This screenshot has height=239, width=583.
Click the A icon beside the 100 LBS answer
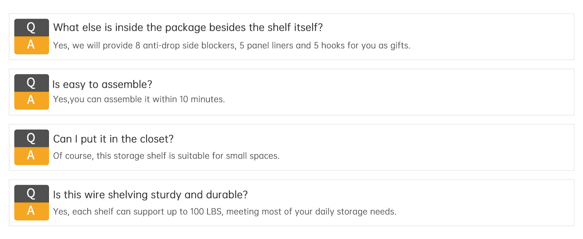coord(31,211)
